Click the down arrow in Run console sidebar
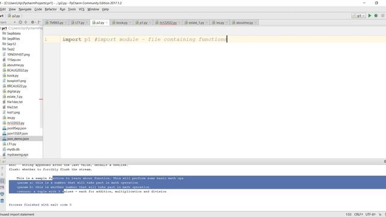 2,174
